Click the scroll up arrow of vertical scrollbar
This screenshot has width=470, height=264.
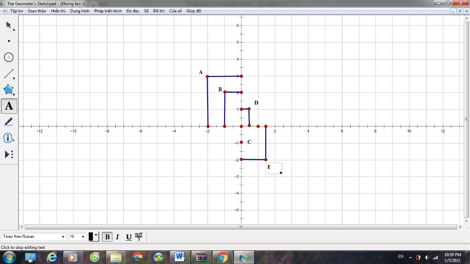[x=466, y=18]
